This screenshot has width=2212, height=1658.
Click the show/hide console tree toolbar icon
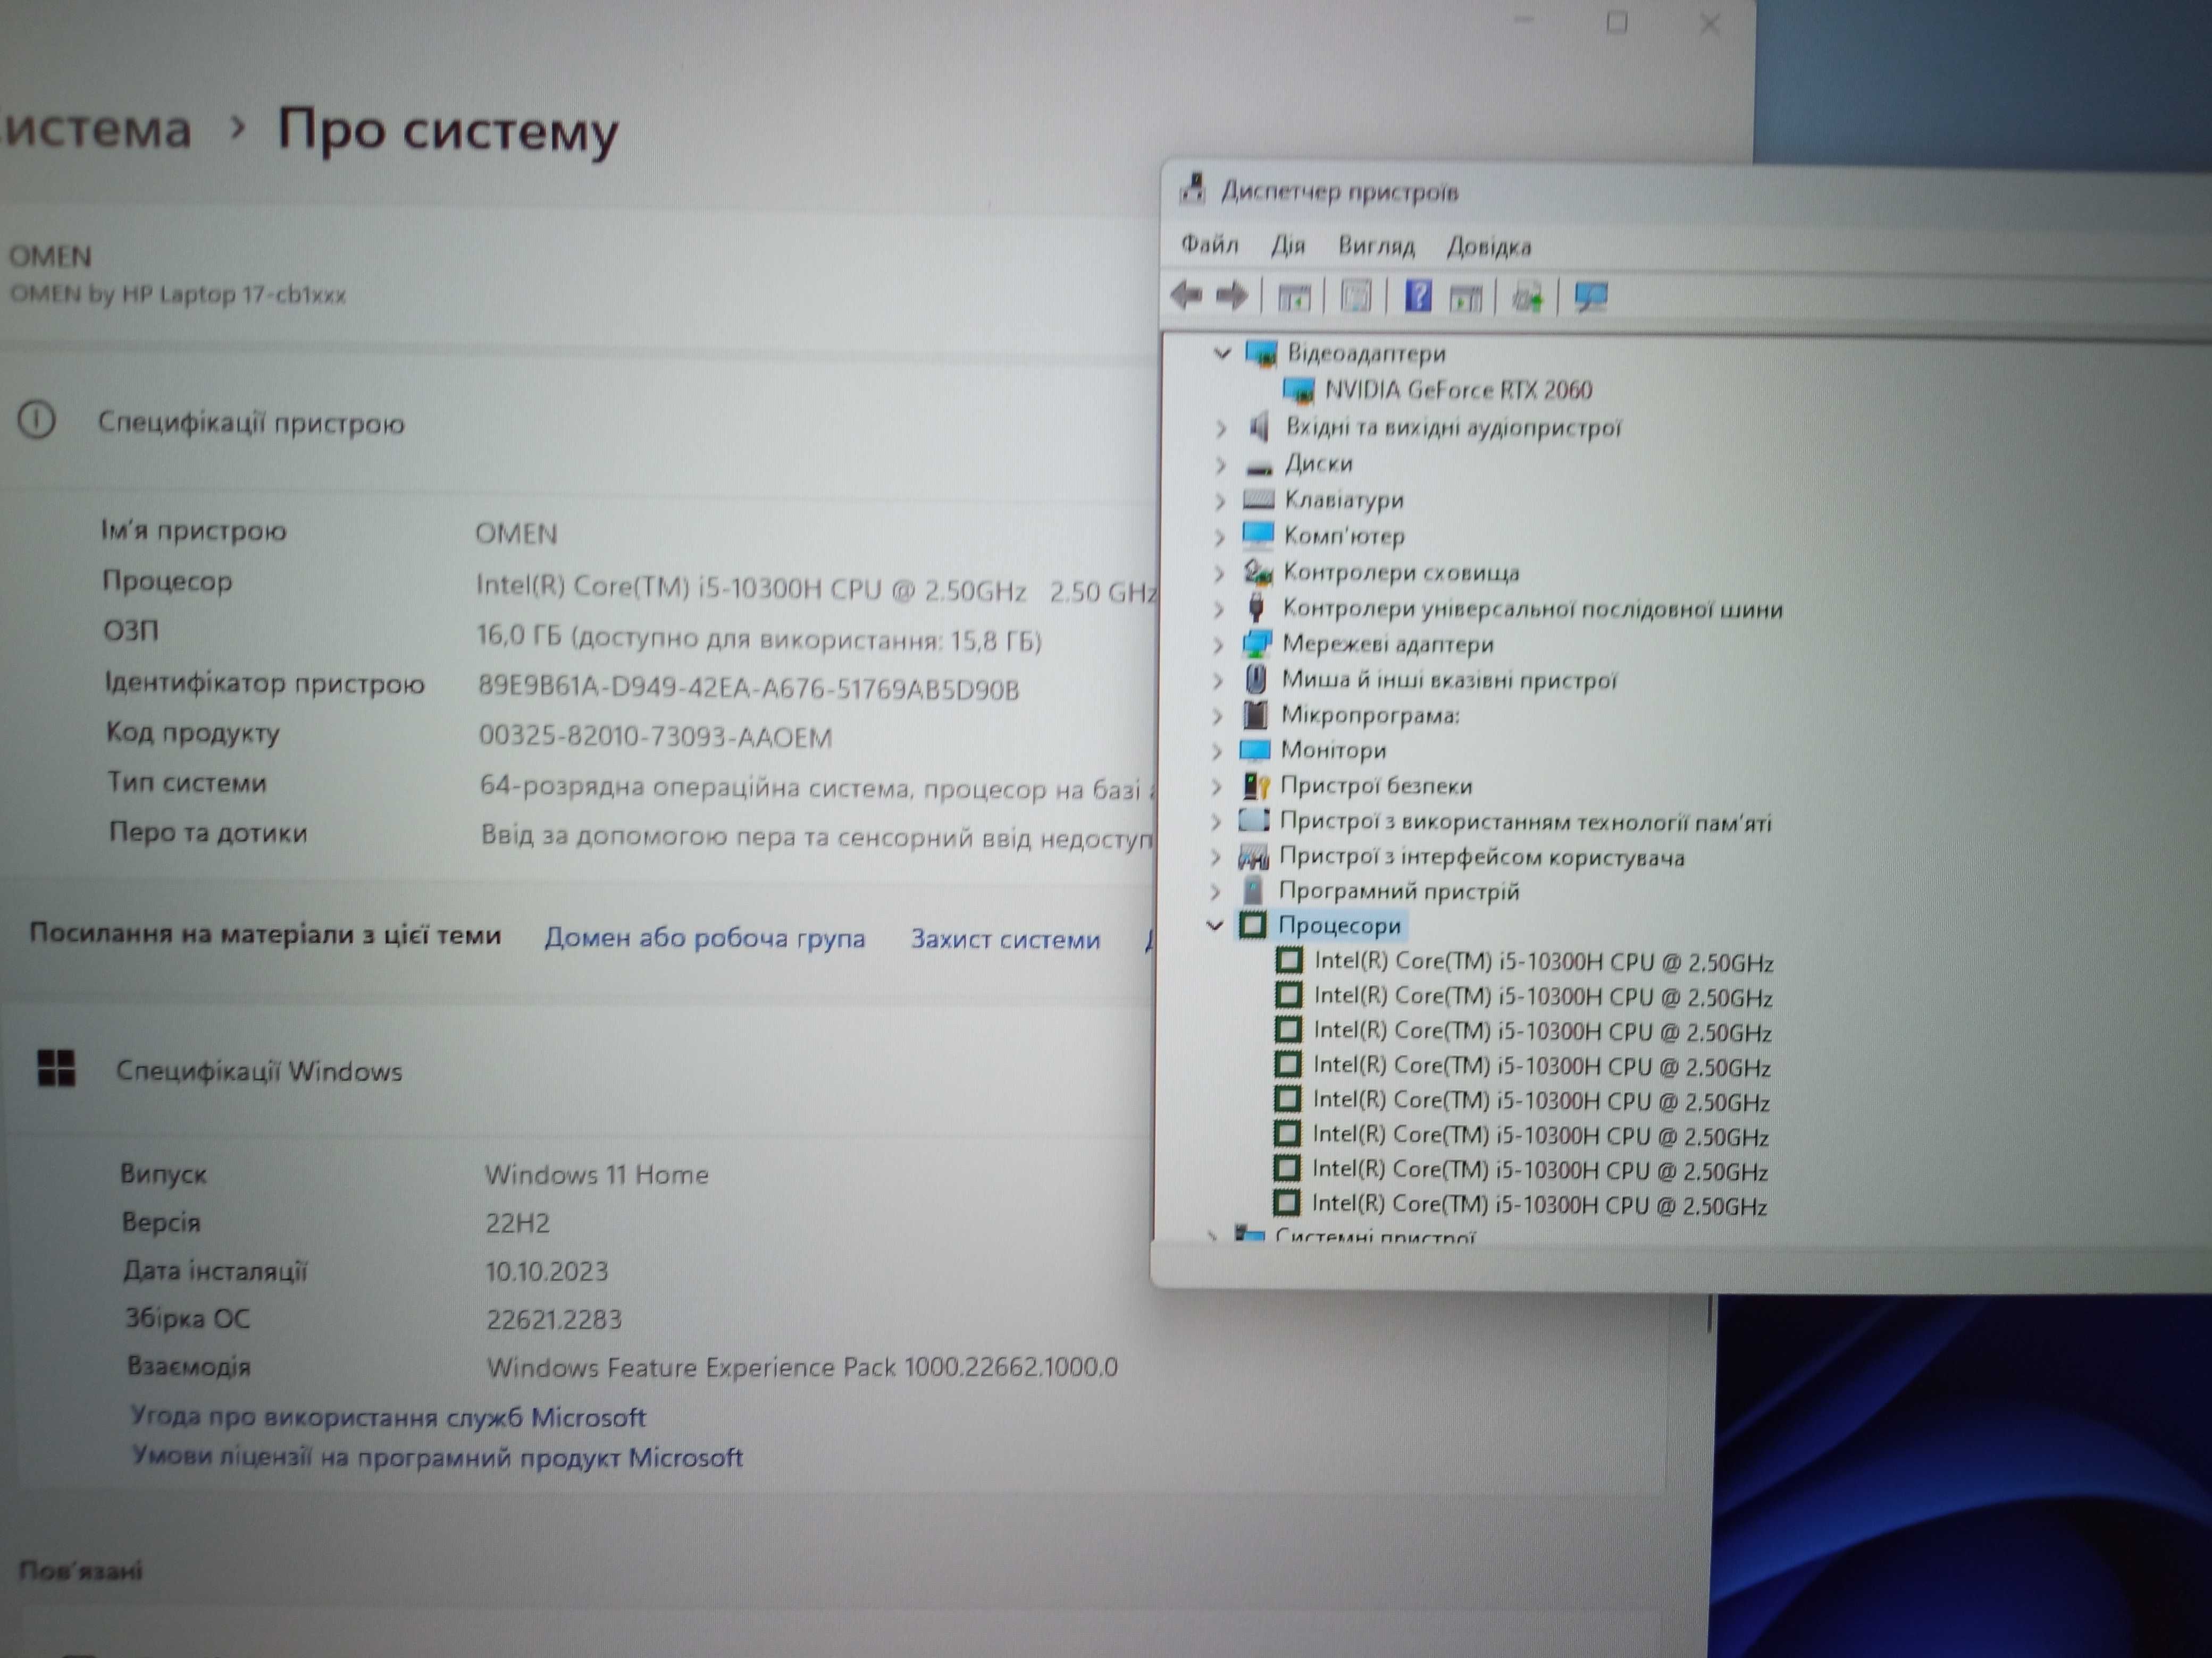click(1293, 297)
